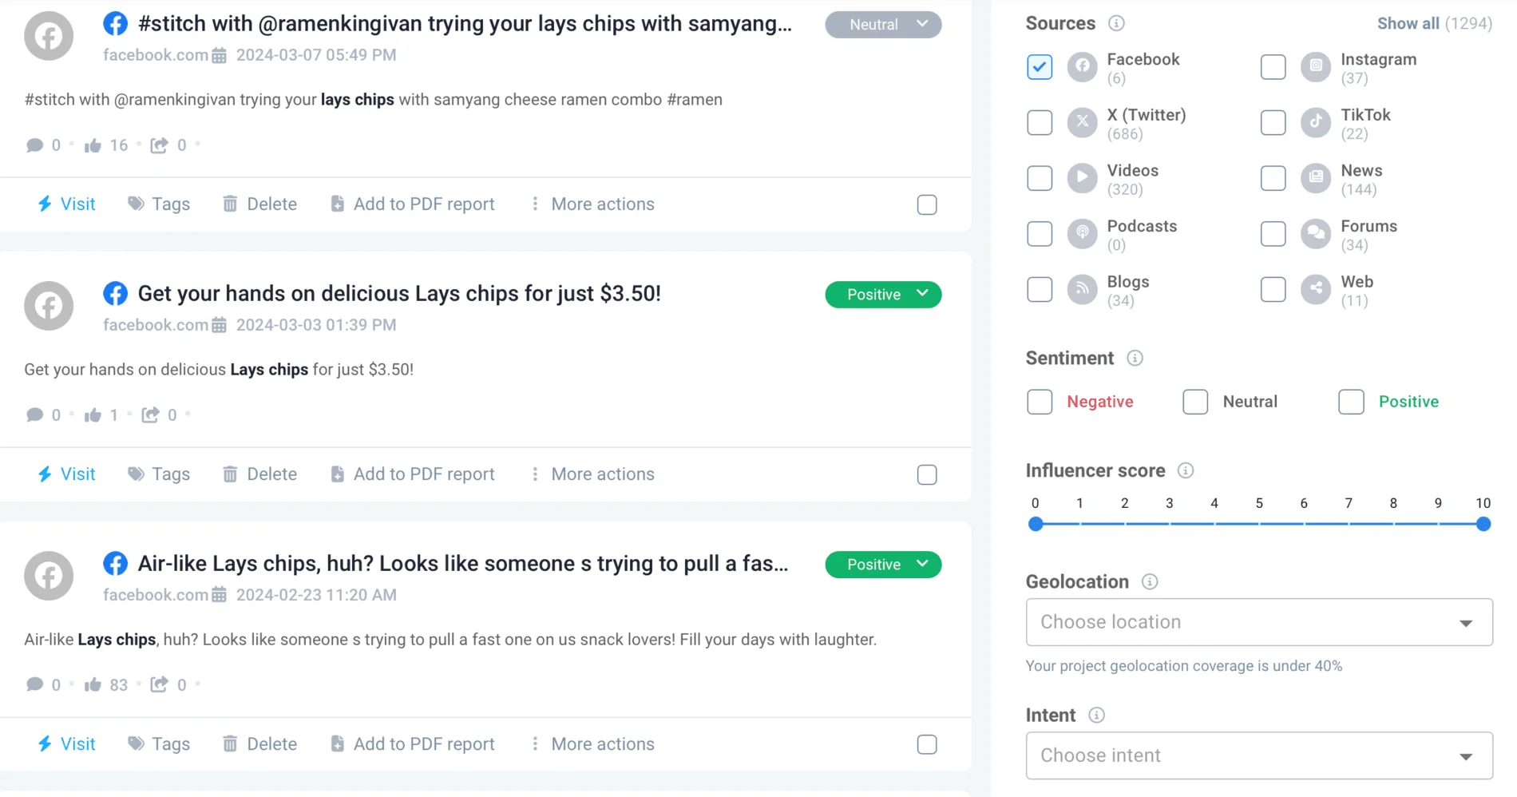The image size is (1517, 797).
Task: Click the X (Twitter) source icon
Action: click(1082, 122)
